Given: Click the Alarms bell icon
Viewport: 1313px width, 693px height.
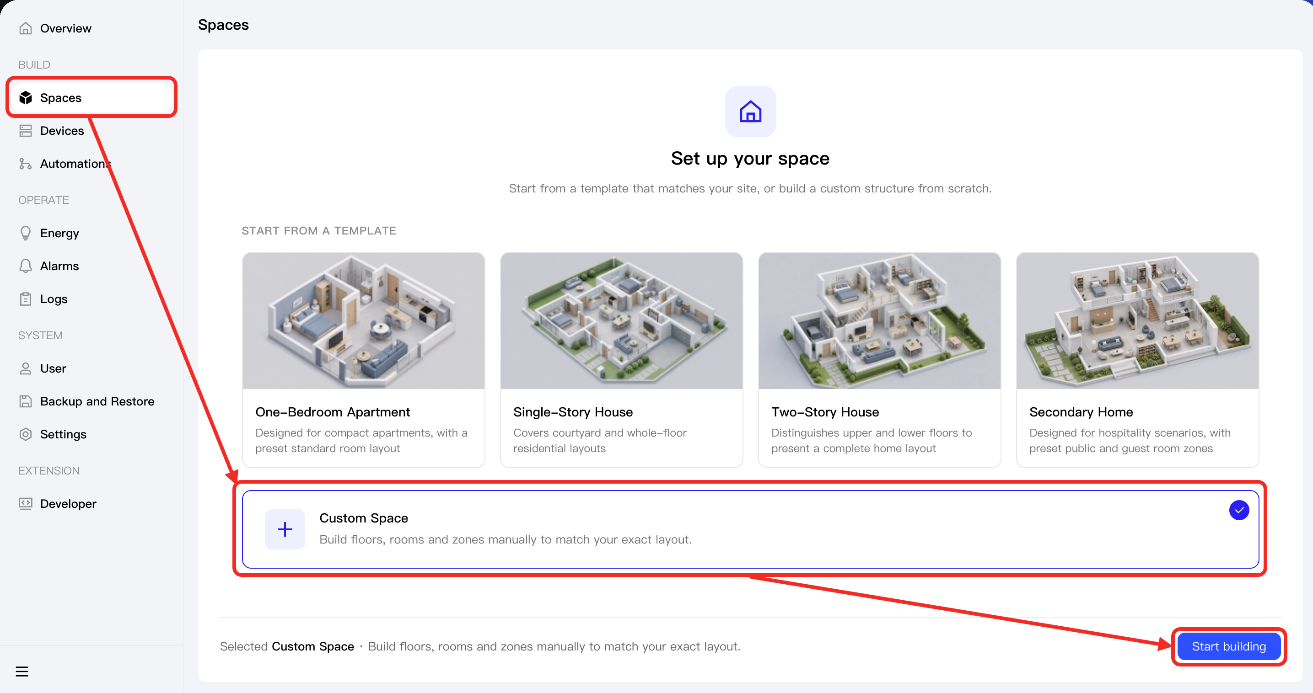Looking at the screenshot, I should click(x=26, y=267).
